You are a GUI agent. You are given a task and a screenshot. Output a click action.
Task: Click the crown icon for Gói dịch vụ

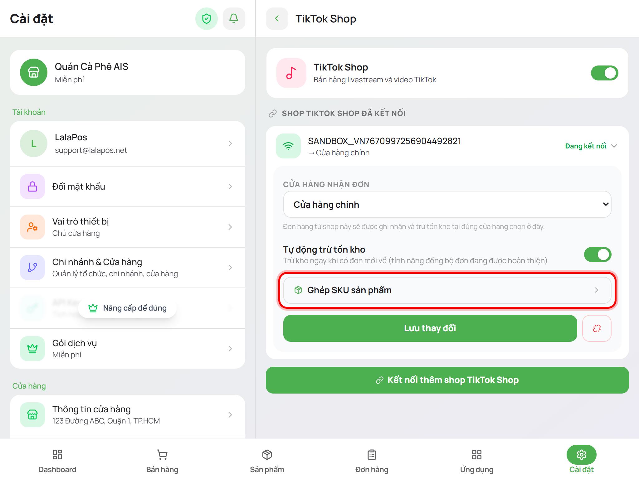pos(32,349)
